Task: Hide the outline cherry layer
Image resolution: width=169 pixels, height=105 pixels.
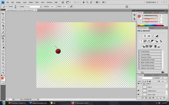Action: (139, 91)
